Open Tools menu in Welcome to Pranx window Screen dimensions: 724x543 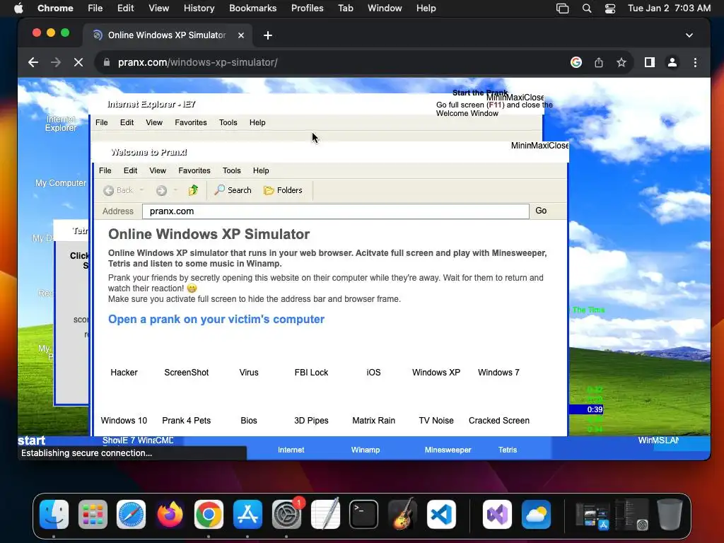click(232, 171)
